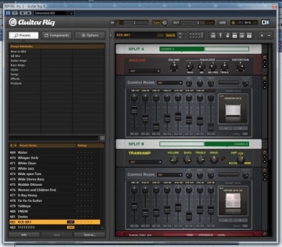Screen dimensions: 282x247
Task: Switch to the Presets tab
Action: (x=23, y=35)
